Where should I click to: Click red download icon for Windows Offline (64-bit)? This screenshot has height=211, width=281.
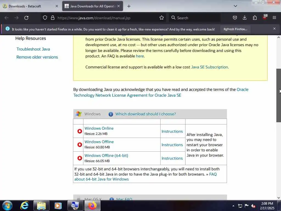80,158
